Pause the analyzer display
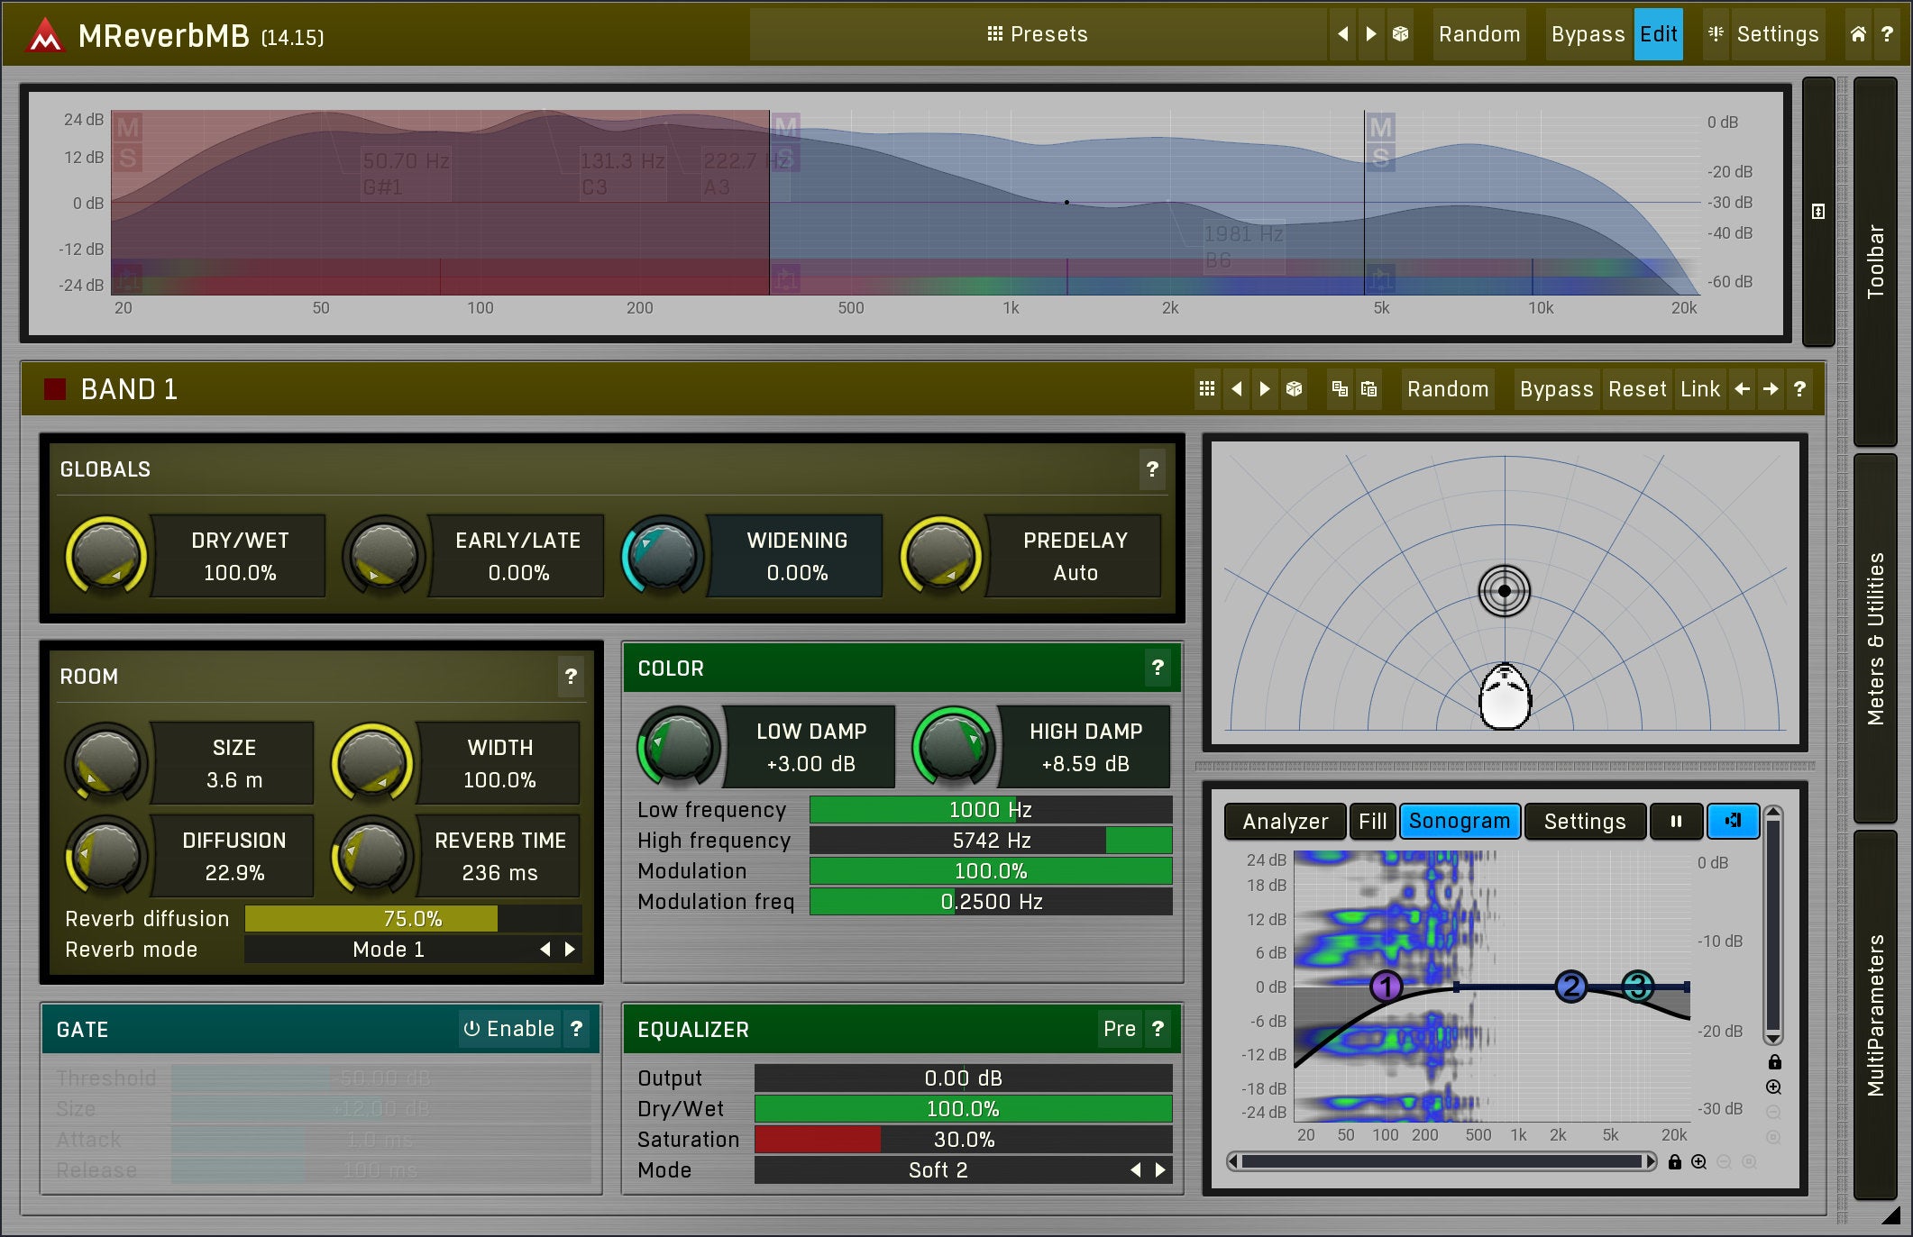 (x=1676, y=822)
